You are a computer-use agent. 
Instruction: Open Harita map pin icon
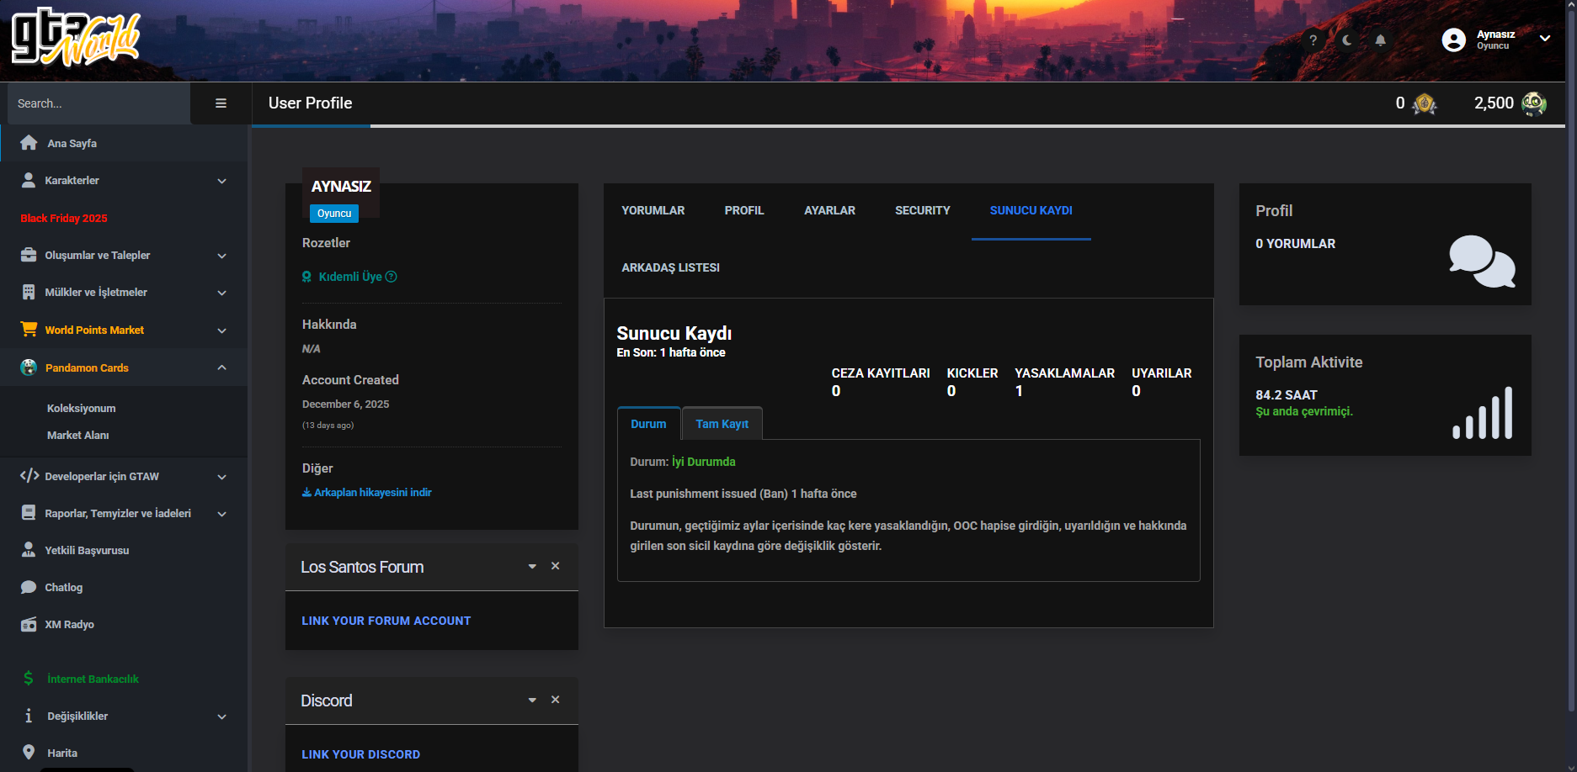point(29,753)
